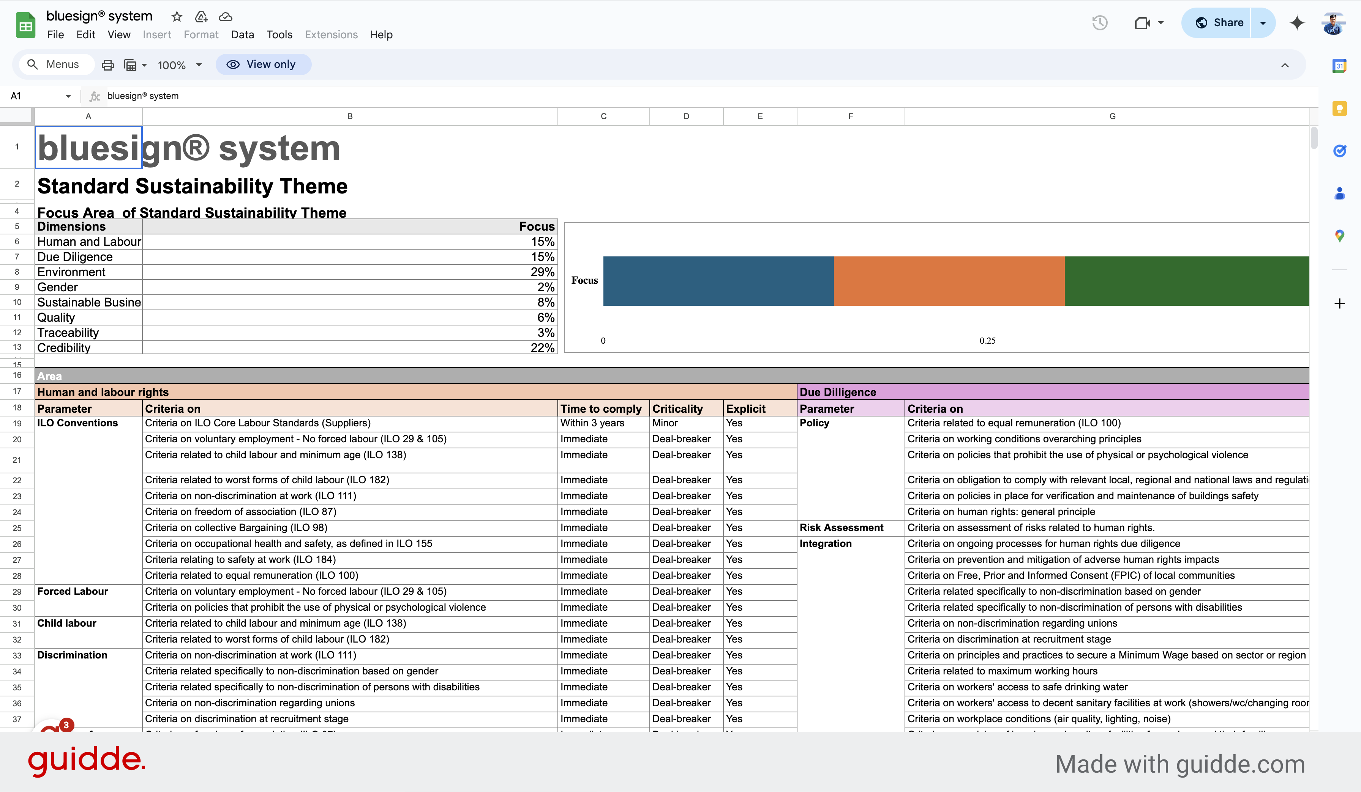Click the print icon
1361x792 pixels.
(x=107, y=65)
